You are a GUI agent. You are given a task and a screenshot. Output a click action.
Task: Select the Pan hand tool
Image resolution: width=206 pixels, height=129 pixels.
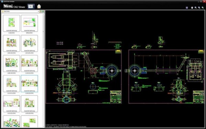click(192, 8)
